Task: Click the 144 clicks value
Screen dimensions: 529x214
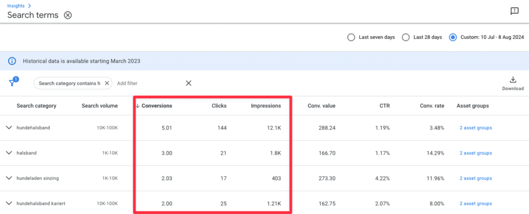Action: 222,128
